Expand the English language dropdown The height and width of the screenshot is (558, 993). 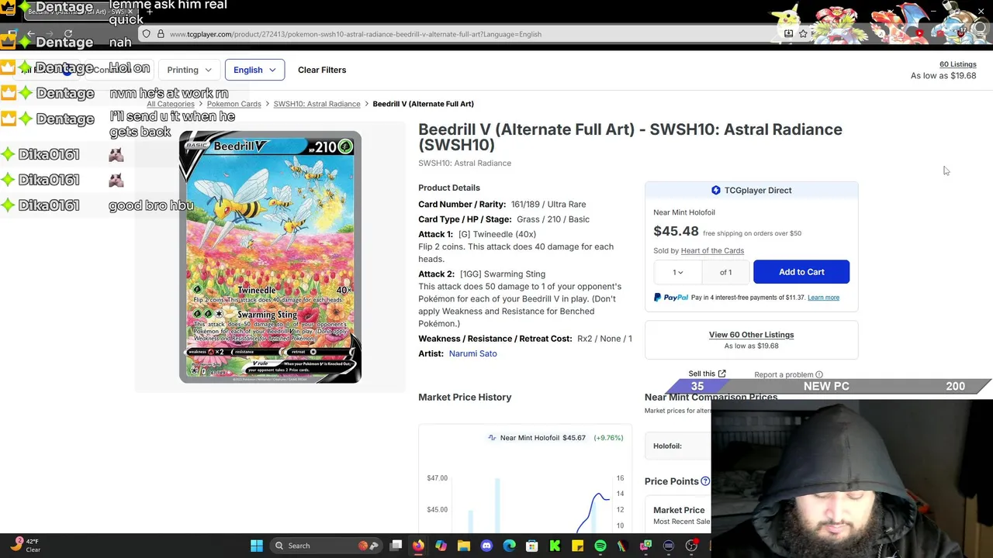254,70
